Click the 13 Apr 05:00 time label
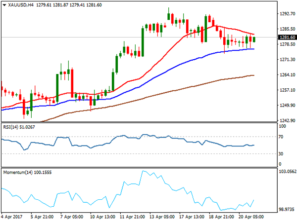Image resolution: width=297 pixels, height=222 pixels. tap(162, 217)
